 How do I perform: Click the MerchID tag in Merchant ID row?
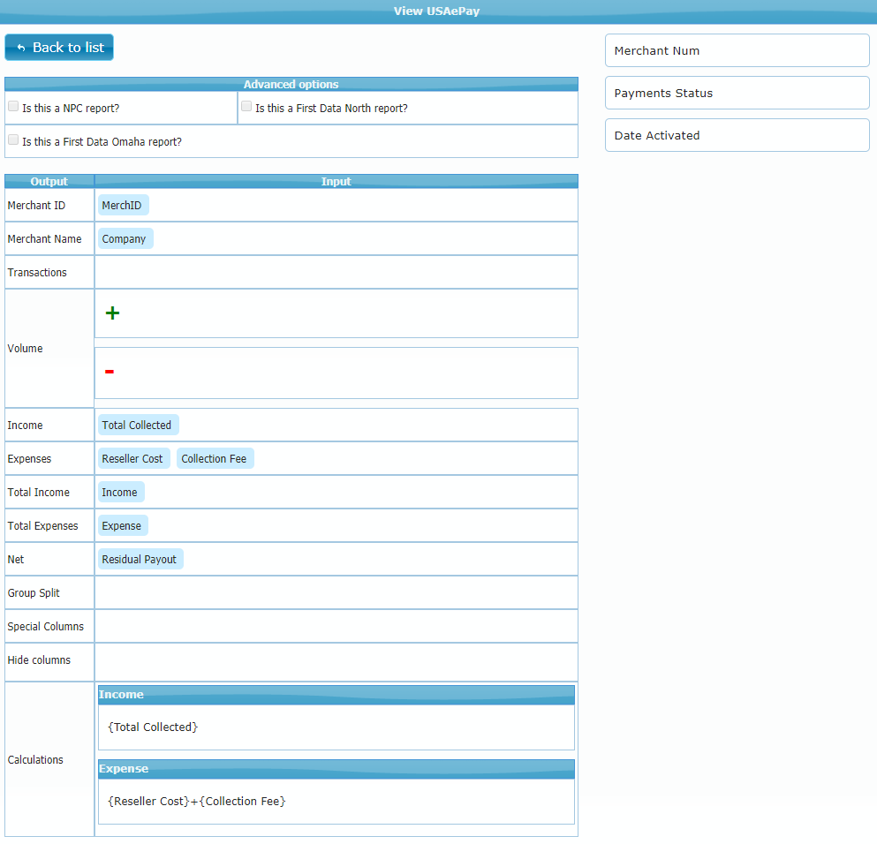[123, 205]
